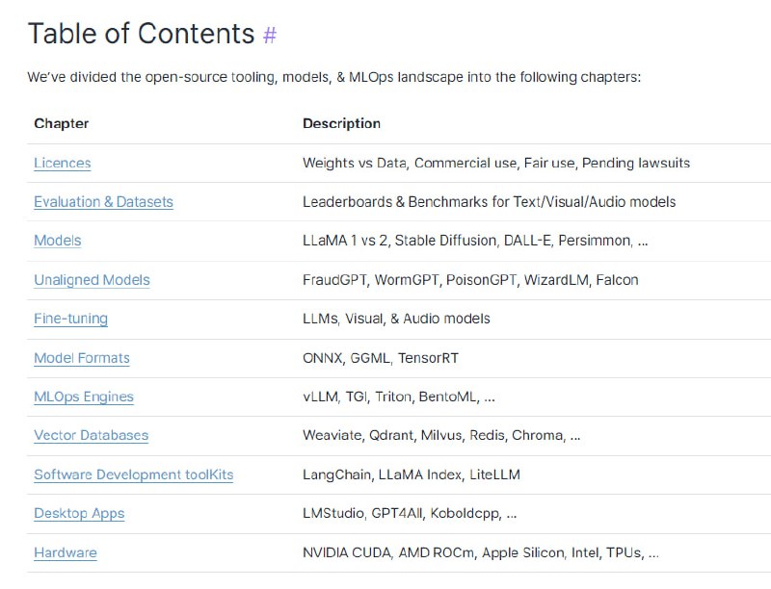Image resolution: width=771 pixels, height=589 pixels.
Task: Click the Table of Contents heading
Action: [141, 34]
